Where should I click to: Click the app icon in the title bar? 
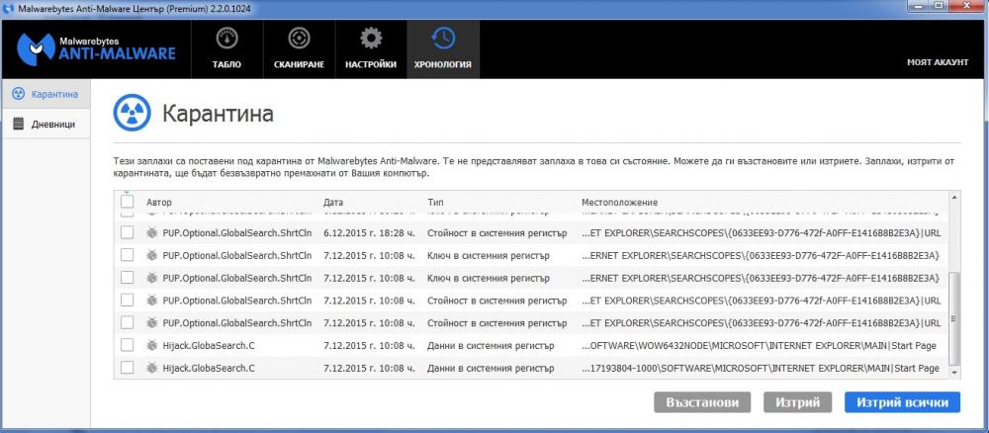tap(10, 8)
